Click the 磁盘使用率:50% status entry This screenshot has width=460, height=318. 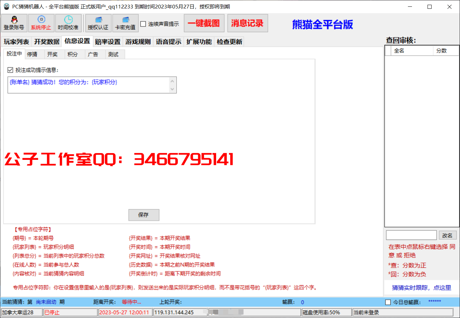(x=326, y=312)
